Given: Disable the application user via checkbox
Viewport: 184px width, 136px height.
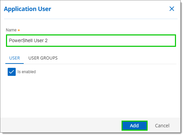Looking at the screenshot, I should [x=12, y=72].
